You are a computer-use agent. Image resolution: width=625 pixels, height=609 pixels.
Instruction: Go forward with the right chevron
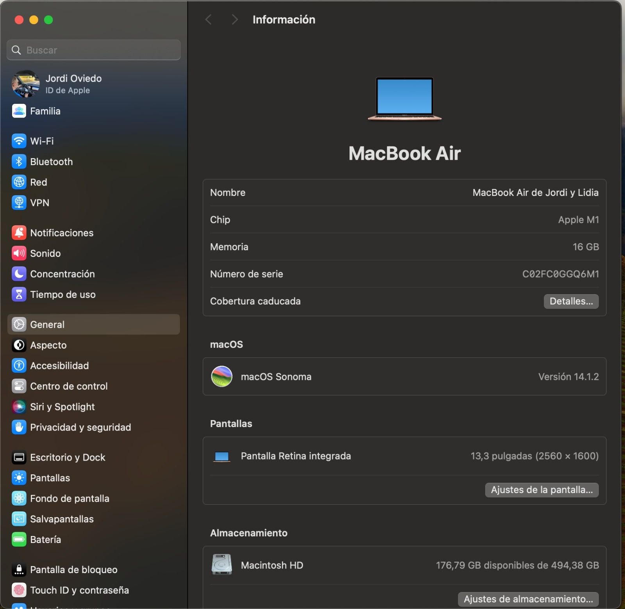tap(234, 20)
